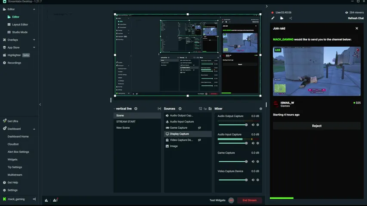Expand the App Store section chevron
Viewport: 367px width, 206px height.
pos(34,47)
